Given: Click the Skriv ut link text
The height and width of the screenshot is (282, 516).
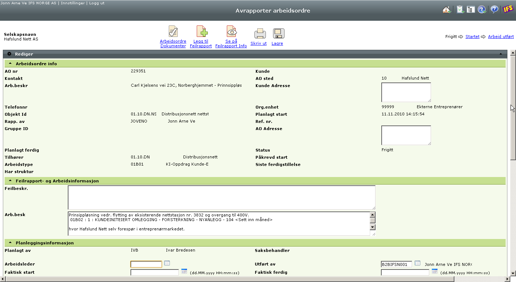Looking at the screenshot, I should tap(259, 43).
